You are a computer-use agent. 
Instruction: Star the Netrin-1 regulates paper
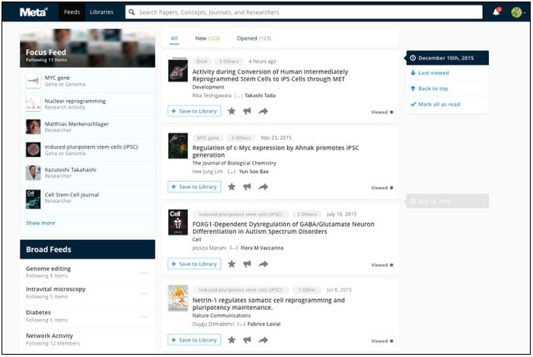[x=231, y=340]
